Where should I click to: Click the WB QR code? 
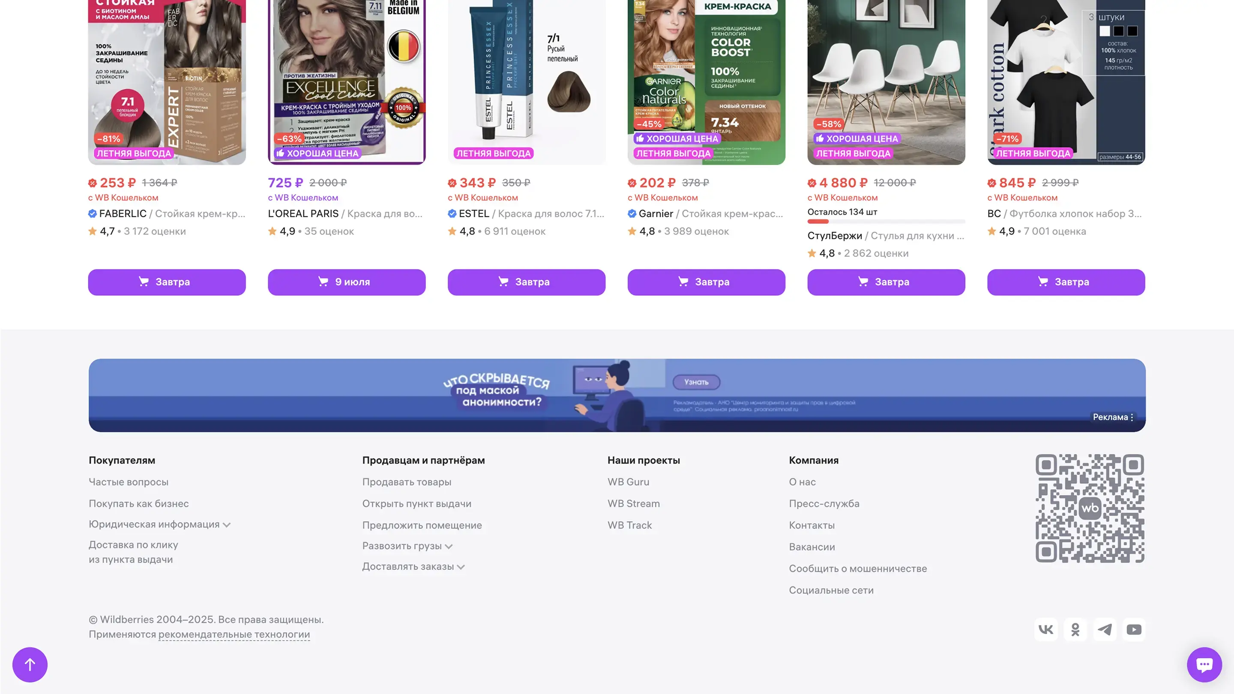click(x=1090, y=508)
